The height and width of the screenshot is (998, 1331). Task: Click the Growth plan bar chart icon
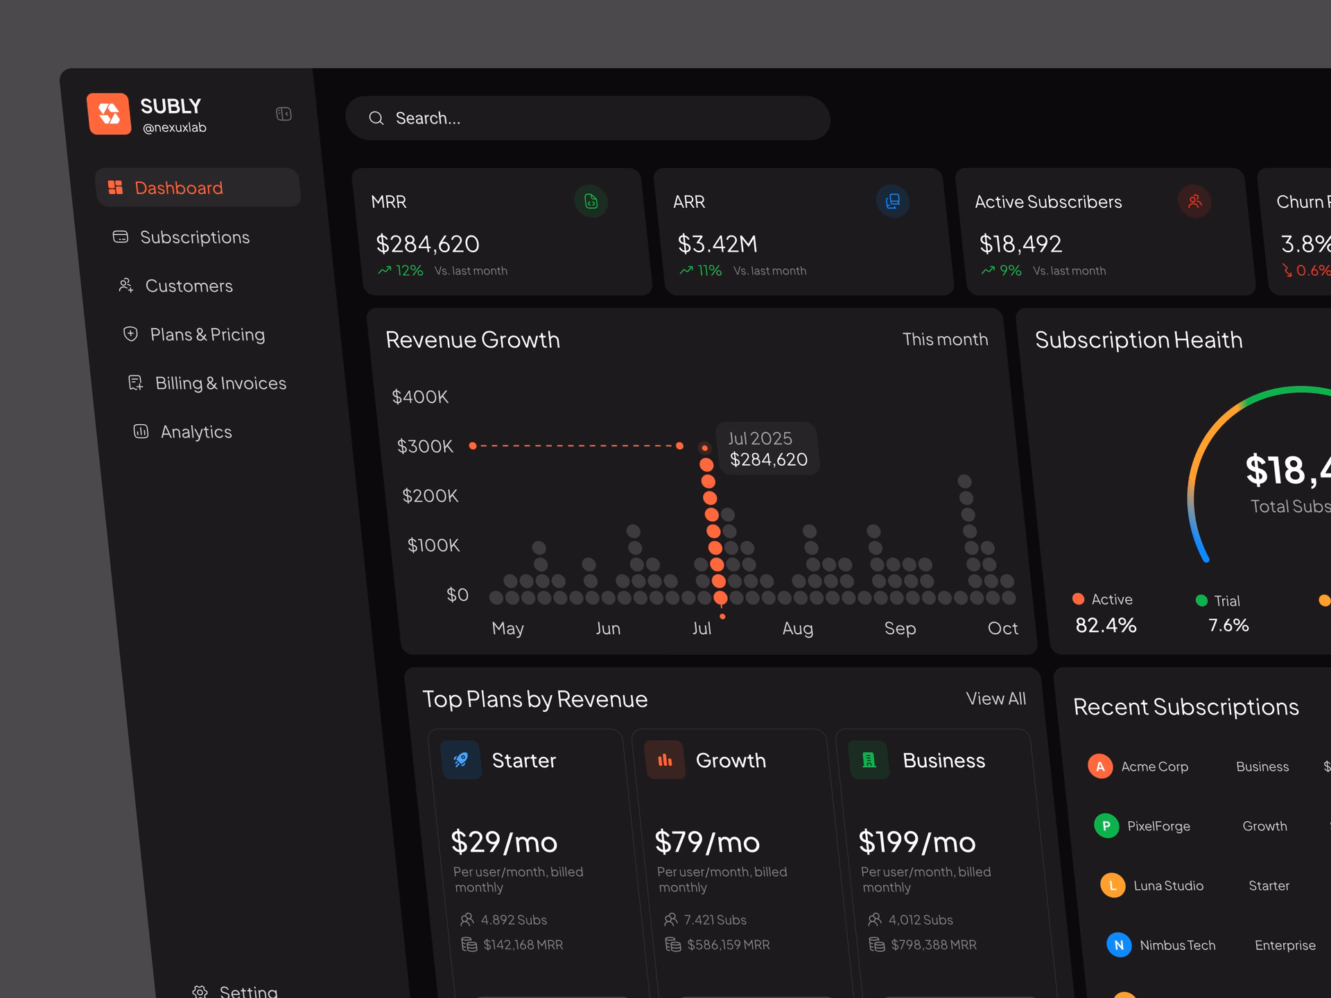point(665,760)
